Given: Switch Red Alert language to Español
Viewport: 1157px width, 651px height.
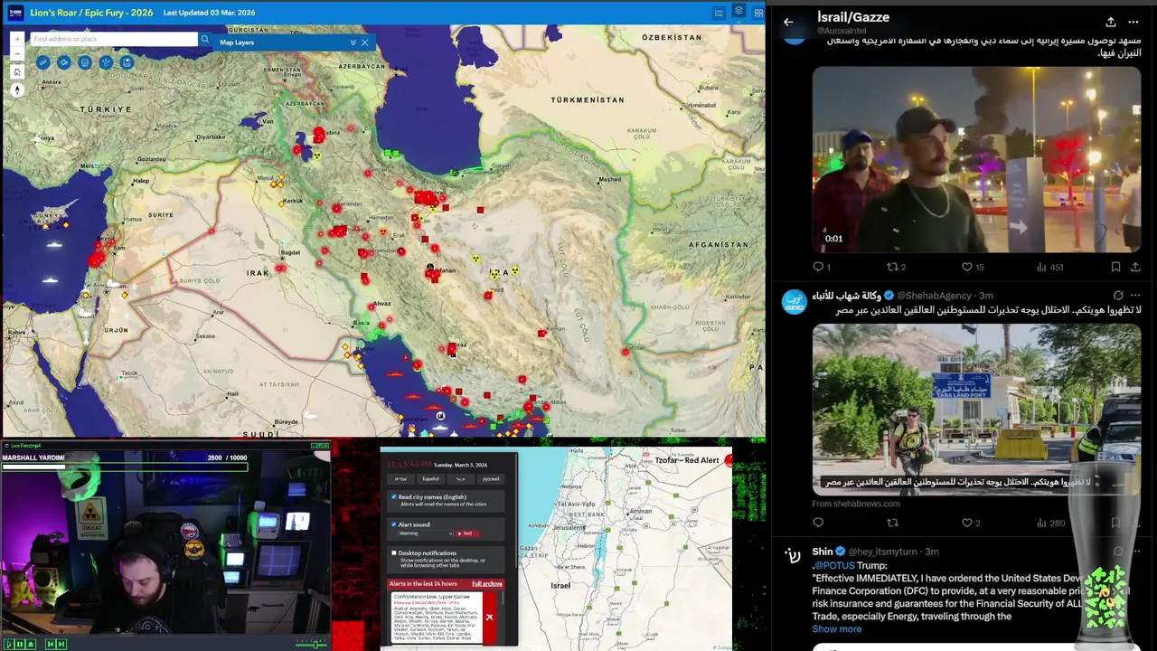Looking at the screenshot, I should [x=431, y=479].
